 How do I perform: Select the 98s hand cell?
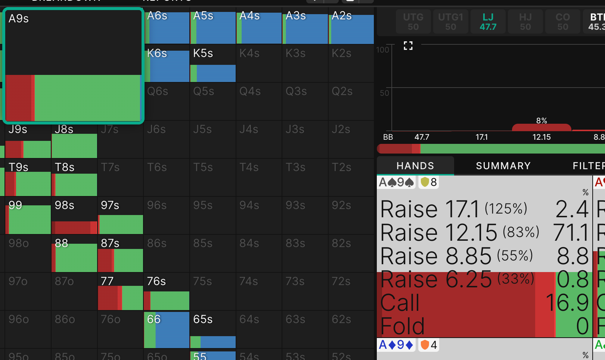click(74, 216)
